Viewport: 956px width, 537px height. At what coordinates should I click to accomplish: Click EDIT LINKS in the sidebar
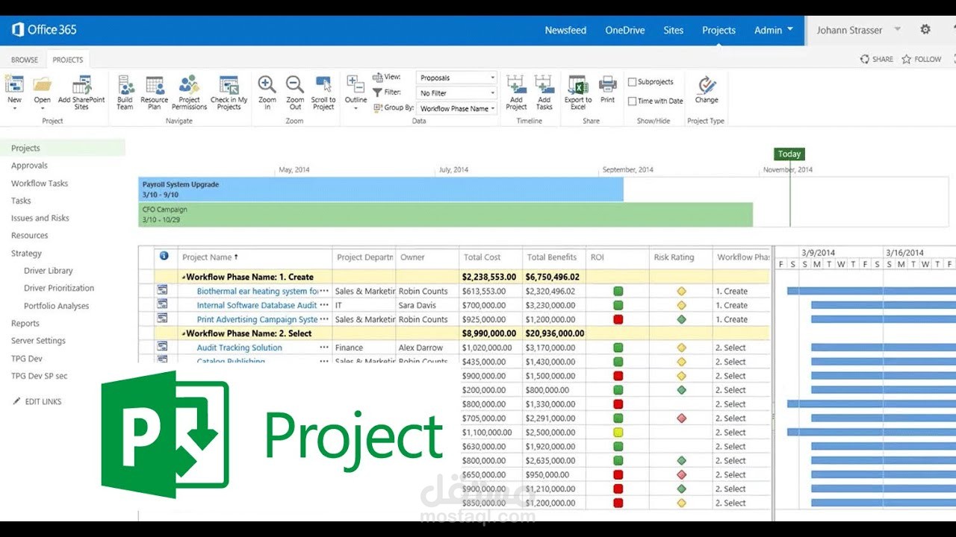point(37,401)
